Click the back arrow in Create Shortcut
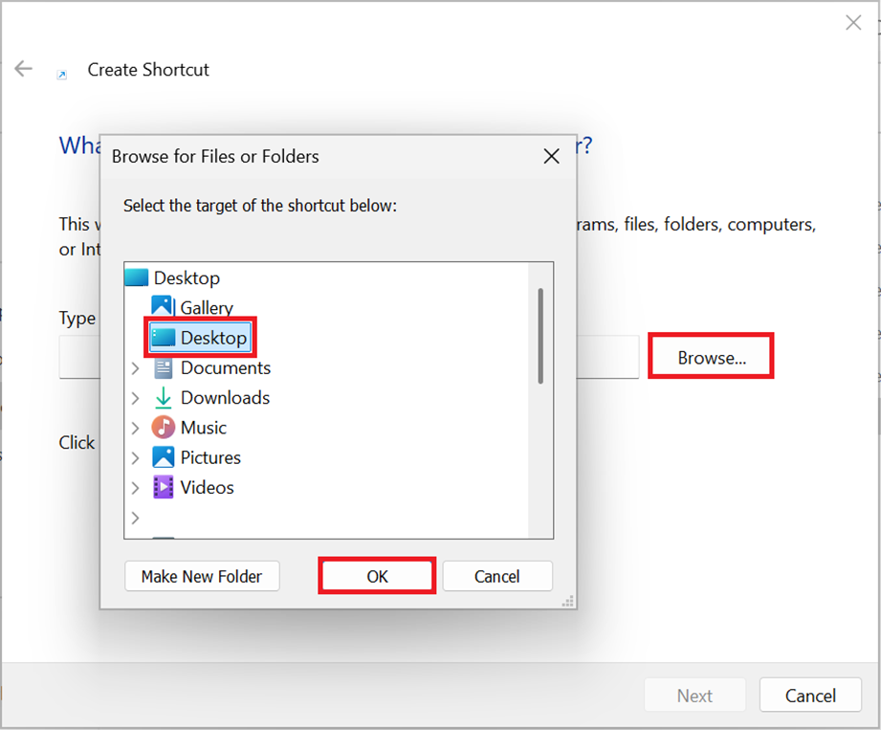881x730 pixels. click(x=24, y=69)
